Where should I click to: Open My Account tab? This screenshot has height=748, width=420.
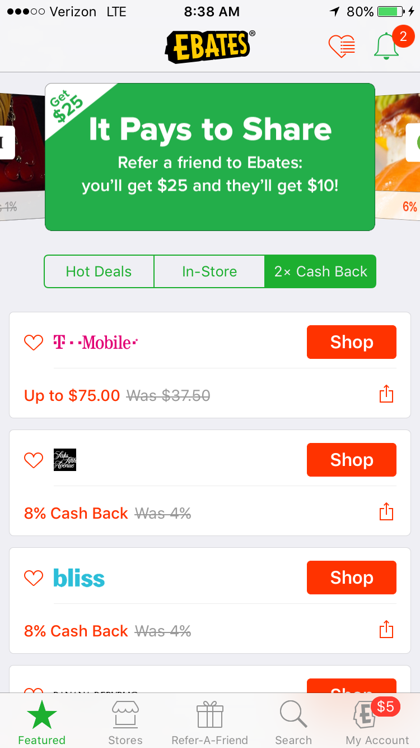coord(377,723)
